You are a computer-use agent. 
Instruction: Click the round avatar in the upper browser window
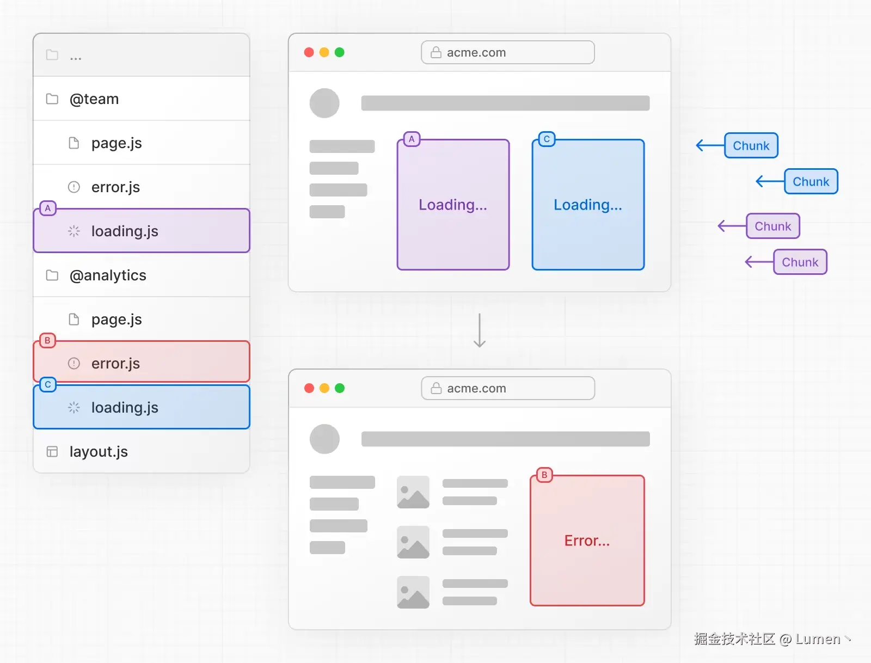(324, 103)
